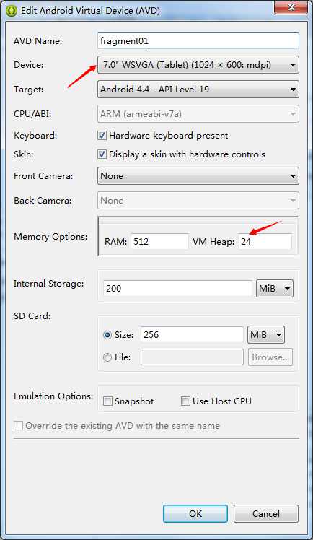Click the Cancel button
Viewport: 313px width, 540px height.
coord(266,514)
